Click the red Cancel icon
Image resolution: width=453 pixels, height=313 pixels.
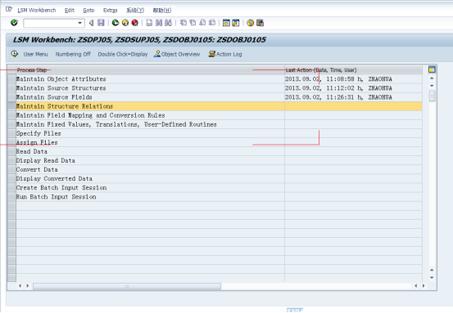[x=134, y=23]
